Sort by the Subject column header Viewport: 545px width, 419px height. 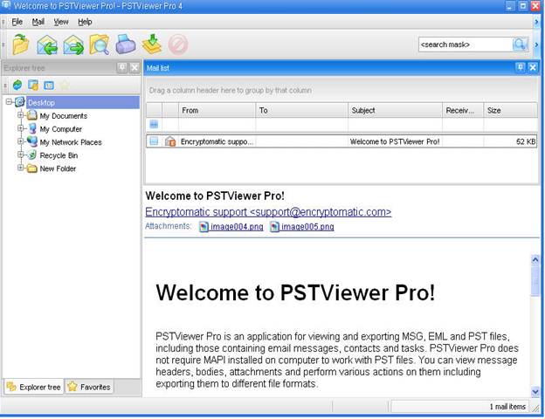point(395,110)
